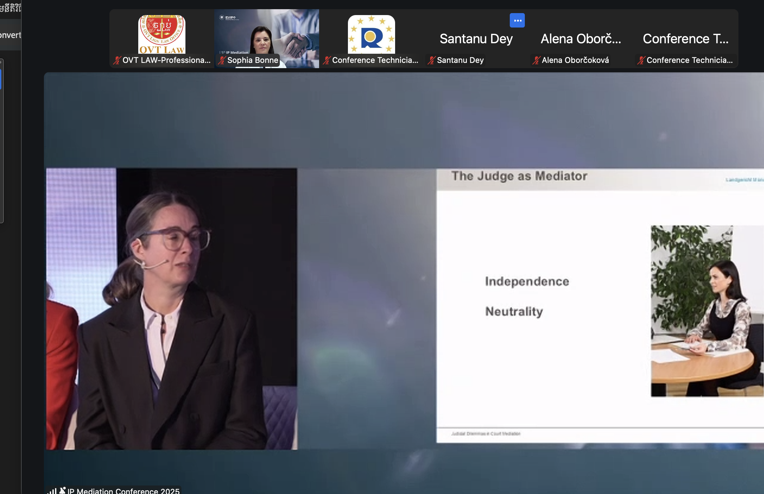Select the OVT Law logo participant tile
The height and width of the screenshot is (494, 764).
pos(162,34)
